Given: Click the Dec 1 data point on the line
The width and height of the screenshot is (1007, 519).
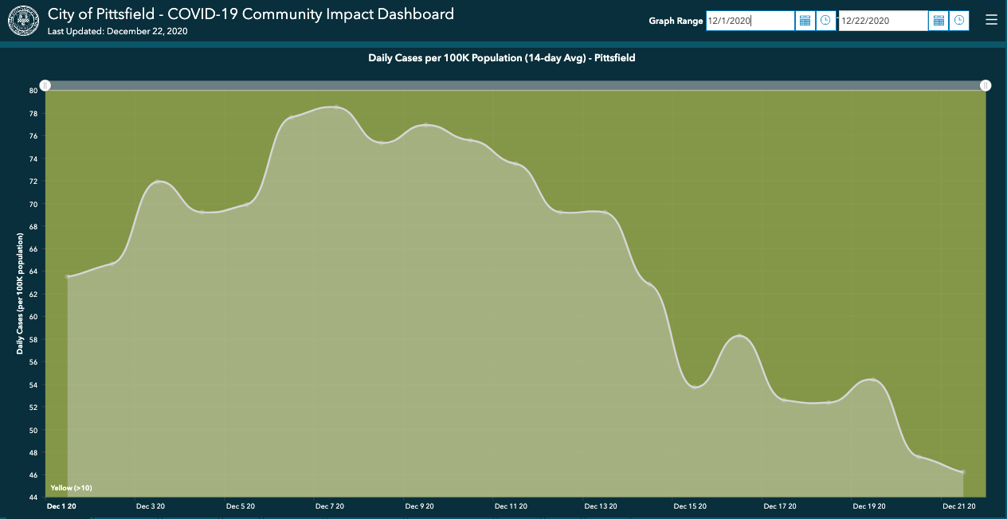Looking at the screenshot, I should pos(68,276).
